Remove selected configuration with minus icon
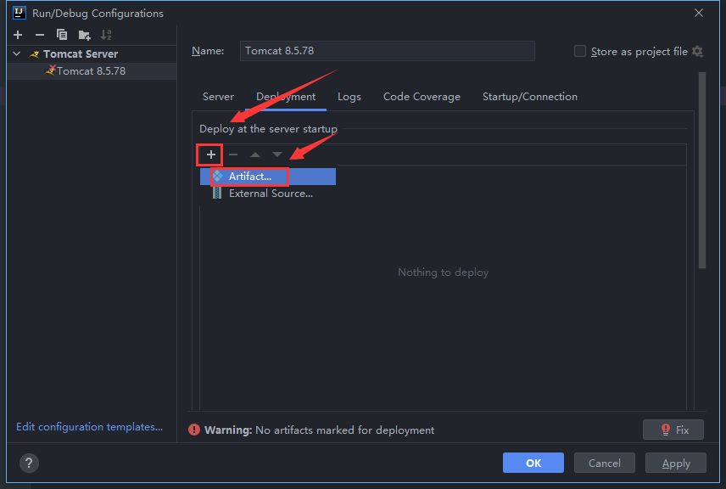726x489 pixels. 40,35
